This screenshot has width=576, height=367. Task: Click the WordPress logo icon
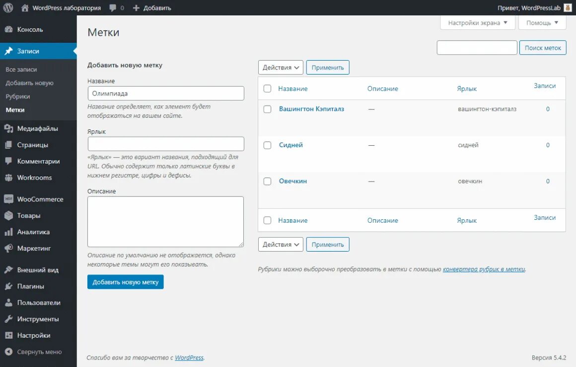click(x=8, y=8)
